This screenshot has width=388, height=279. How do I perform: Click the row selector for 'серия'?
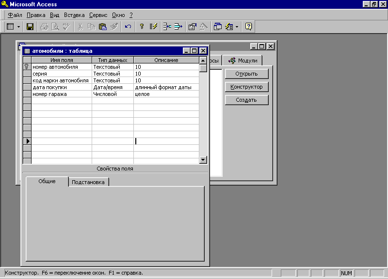pos(27,74)
